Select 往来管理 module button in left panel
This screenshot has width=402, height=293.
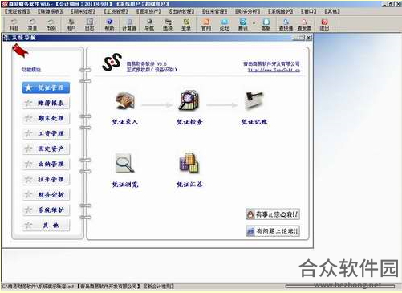coord(46,179)
